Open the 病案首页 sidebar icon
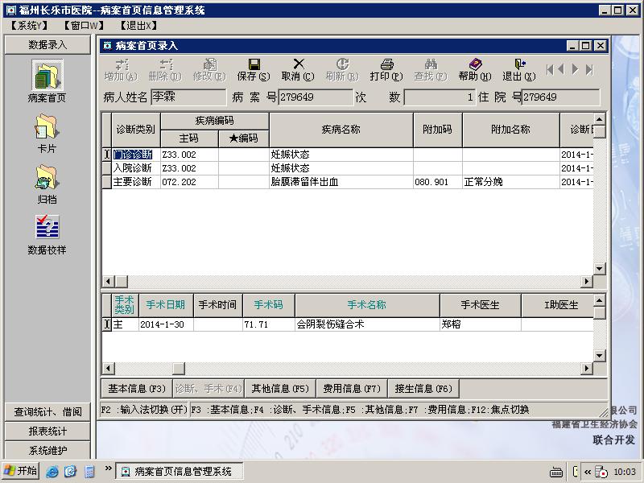The height and width of the screenshot is (483, 644). click(47, 81)
